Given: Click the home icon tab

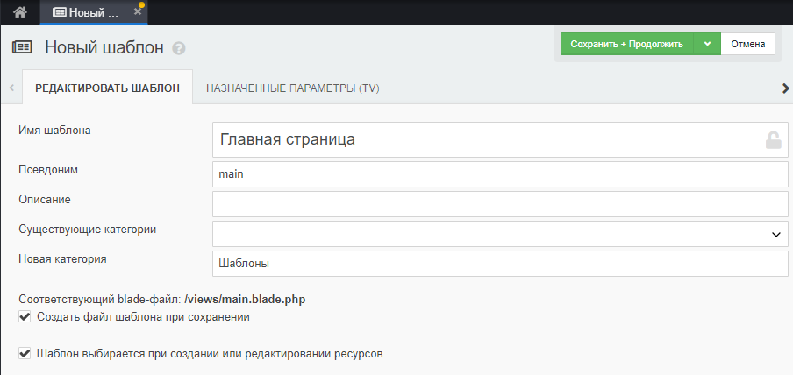Looking at the screenshot, I should click(19, 12).
